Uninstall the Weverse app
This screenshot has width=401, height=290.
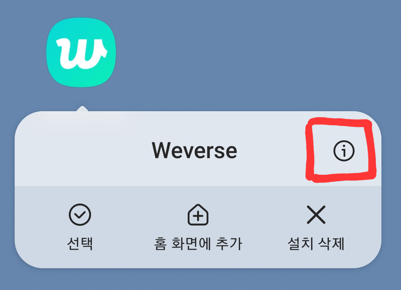tap(316, 227)
